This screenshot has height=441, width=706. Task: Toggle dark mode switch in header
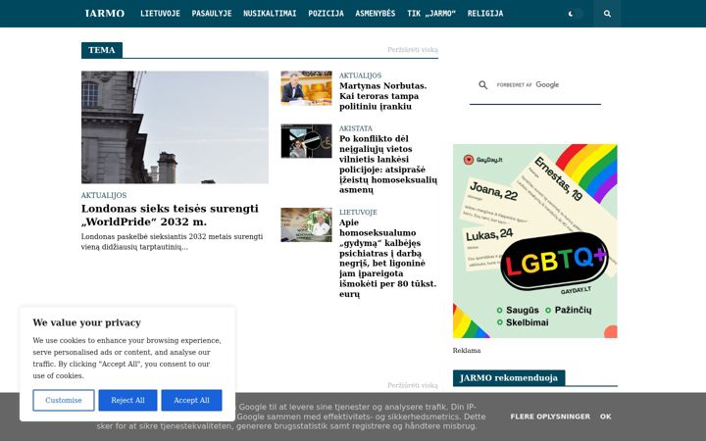click(x=575, y=14)
